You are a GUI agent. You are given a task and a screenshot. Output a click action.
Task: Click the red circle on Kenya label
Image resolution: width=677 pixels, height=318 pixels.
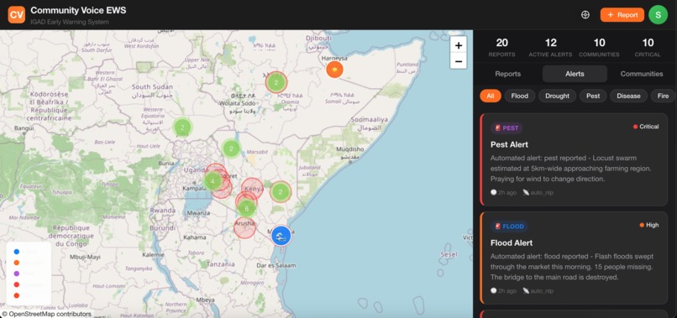coord(253,189)
